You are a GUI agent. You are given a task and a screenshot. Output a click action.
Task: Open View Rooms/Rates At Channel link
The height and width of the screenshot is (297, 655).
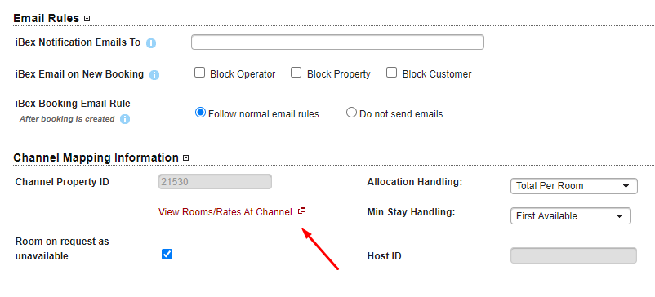[x=225, y=212]
